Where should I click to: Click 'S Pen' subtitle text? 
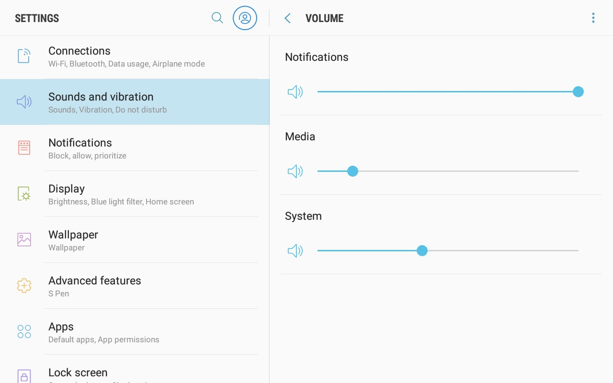pyautogui.click(x=58, y=293)
